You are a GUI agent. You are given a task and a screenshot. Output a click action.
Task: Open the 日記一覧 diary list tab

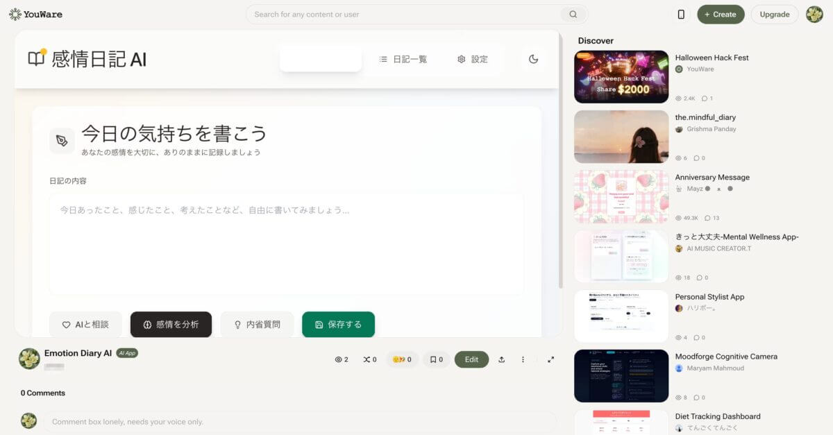click(x=403, y=59)
